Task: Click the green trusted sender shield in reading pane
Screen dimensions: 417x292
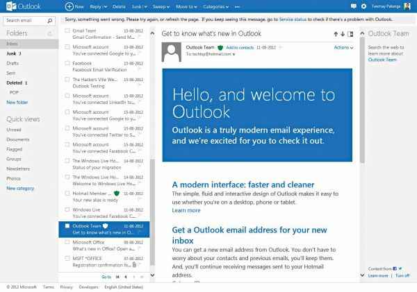Action: pyautogui.click(x=220, y=48)
